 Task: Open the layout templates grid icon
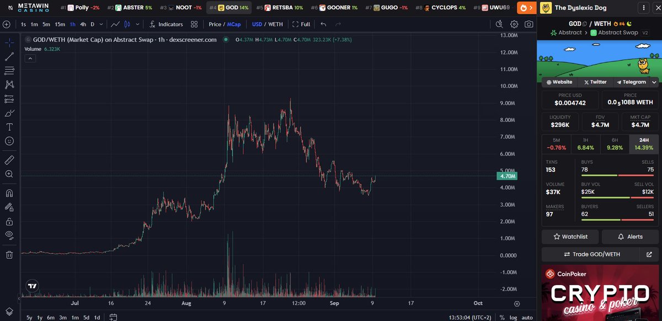tap(194, 24)
